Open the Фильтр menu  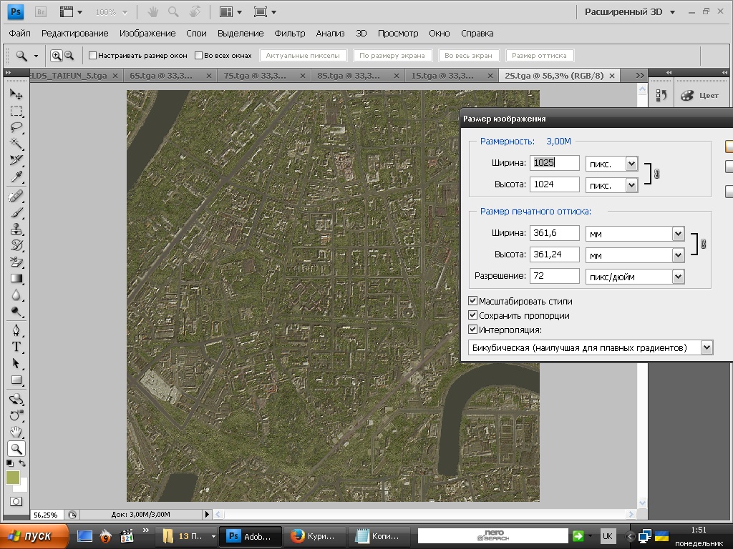click(289, 33)
